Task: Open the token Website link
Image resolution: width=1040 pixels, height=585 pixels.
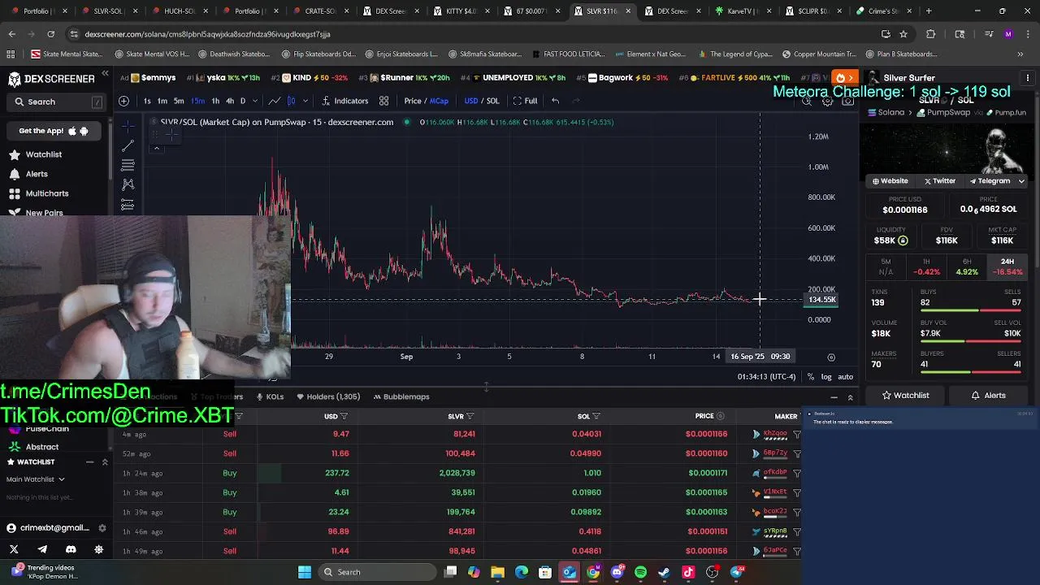Action: click(890, 181)
